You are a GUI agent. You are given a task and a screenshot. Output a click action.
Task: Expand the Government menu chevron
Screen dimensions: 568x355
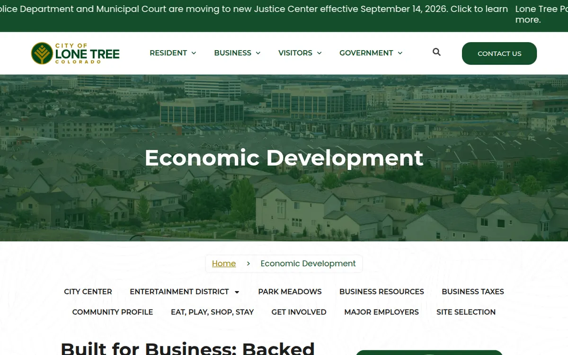(x=400, y=53)
